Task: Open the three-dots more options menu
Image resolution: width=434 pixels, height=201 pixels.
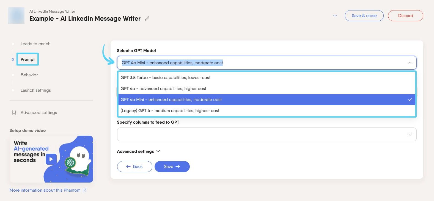Action: pos(335,16)
